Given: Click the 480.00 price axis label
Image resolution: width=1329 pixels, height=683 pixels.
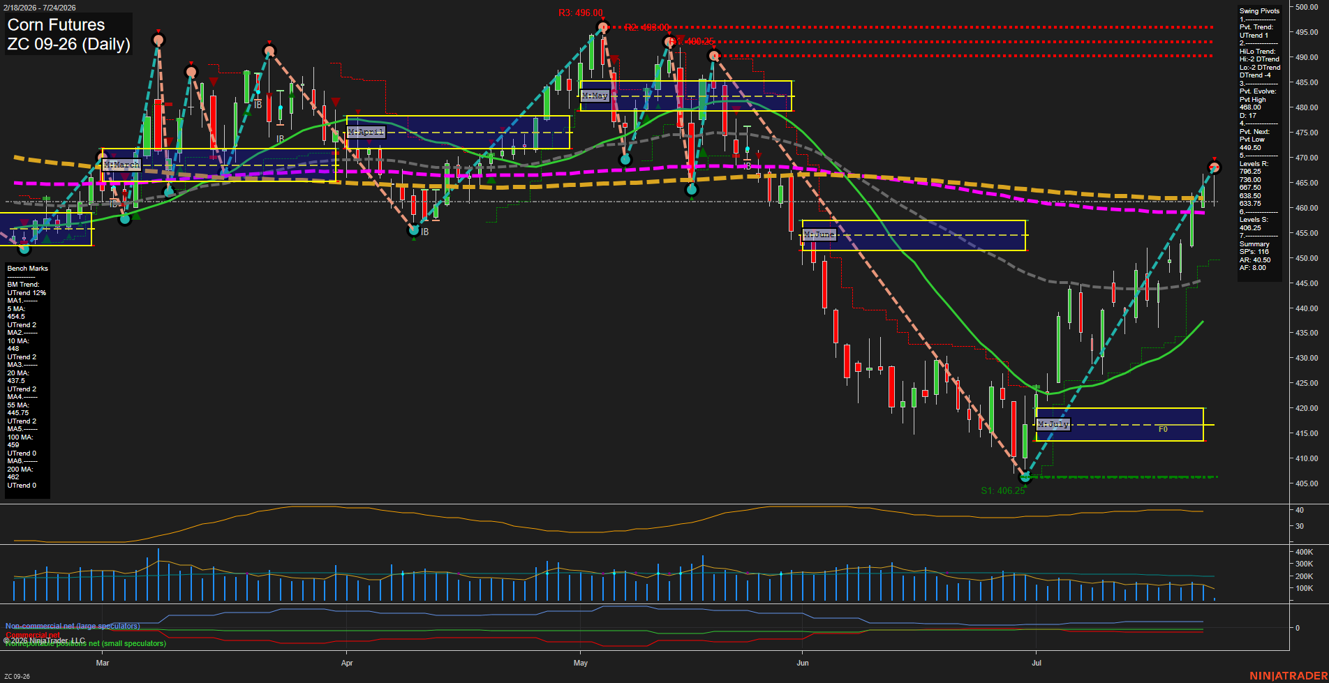Looking at the screenshot, I should tap(1307, 107).
